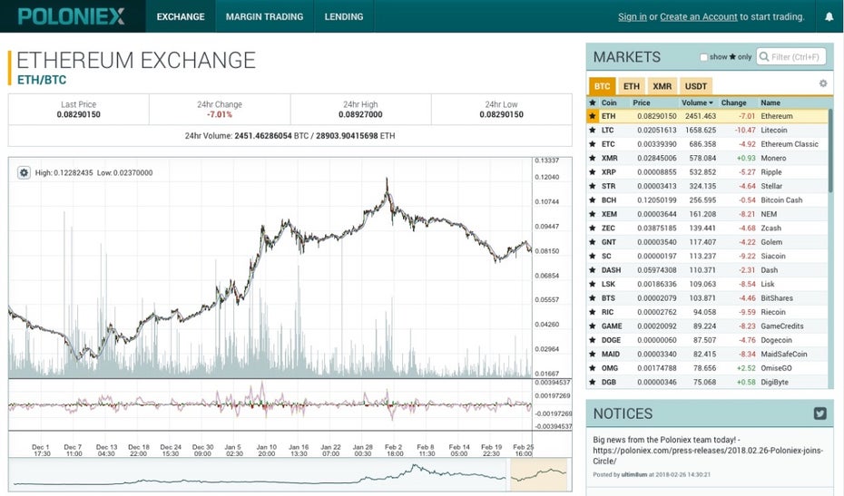Sort markets by Change column
Screen dimensions: 844x496
coord(733,102)
